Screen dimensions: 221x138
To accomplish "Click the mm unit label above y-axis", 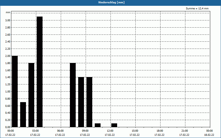I will pos(8,12).
